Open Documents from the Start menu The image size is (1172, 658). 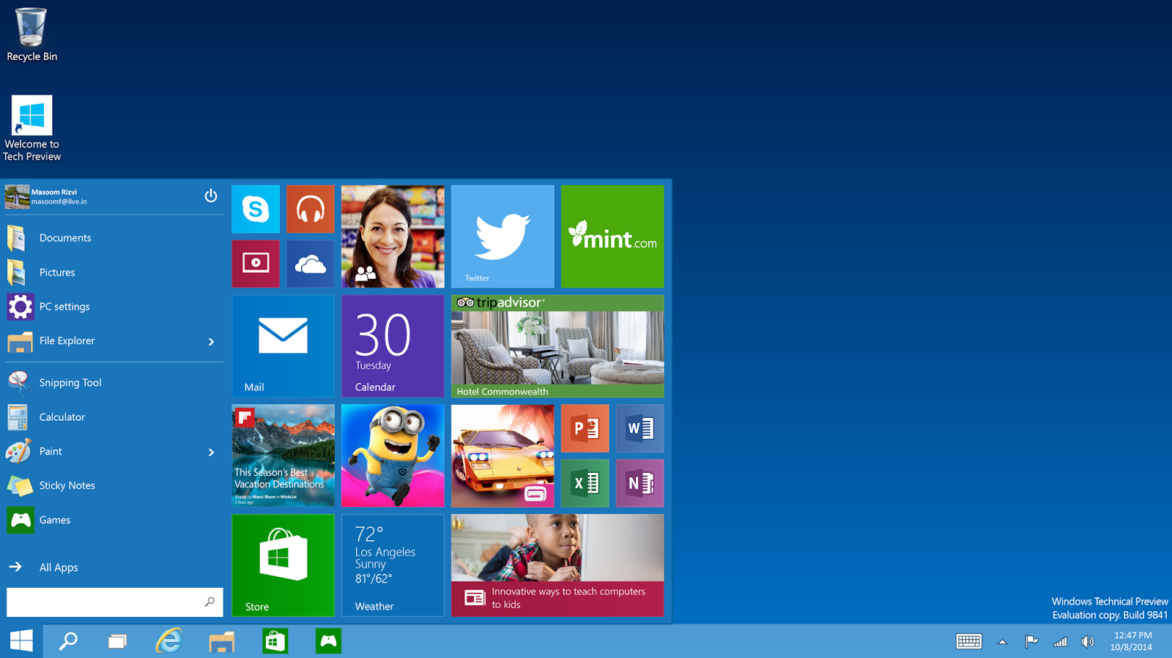tap(114, 238)
